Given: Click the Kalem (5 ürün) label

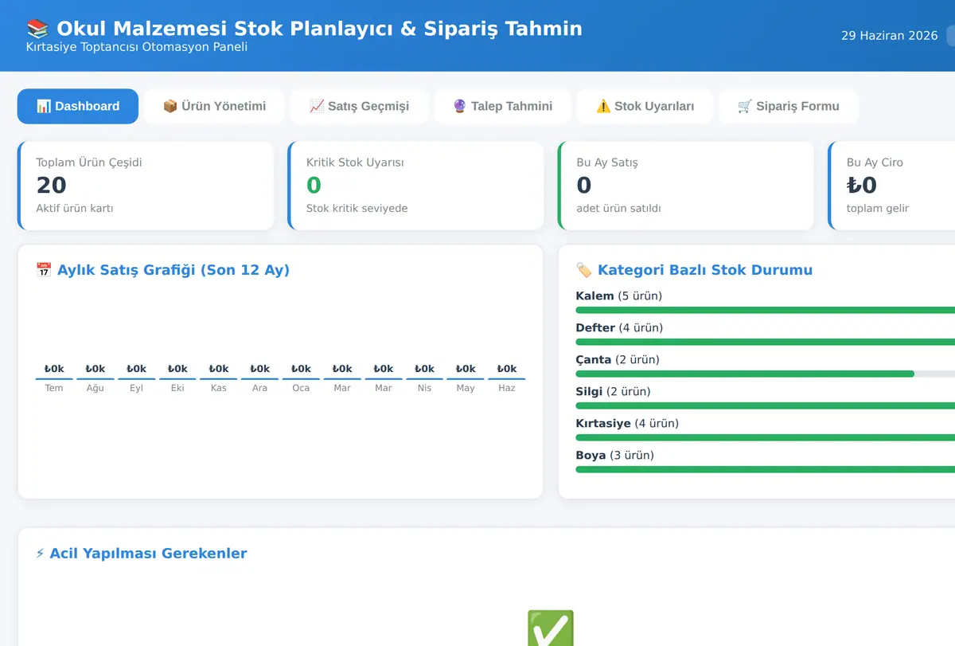Looking at the screenshot, I should click(x=619, y=296).
